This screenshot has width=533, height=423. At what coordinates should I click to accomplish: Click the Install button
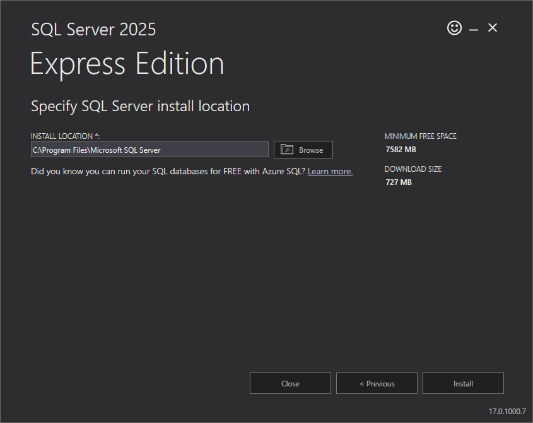(x=463, y=383)
